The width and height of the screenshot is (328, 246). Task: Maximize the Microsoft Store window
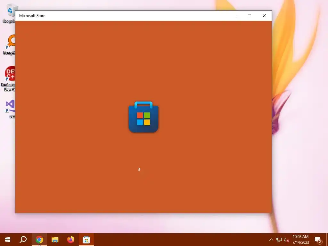click(249, 16)
